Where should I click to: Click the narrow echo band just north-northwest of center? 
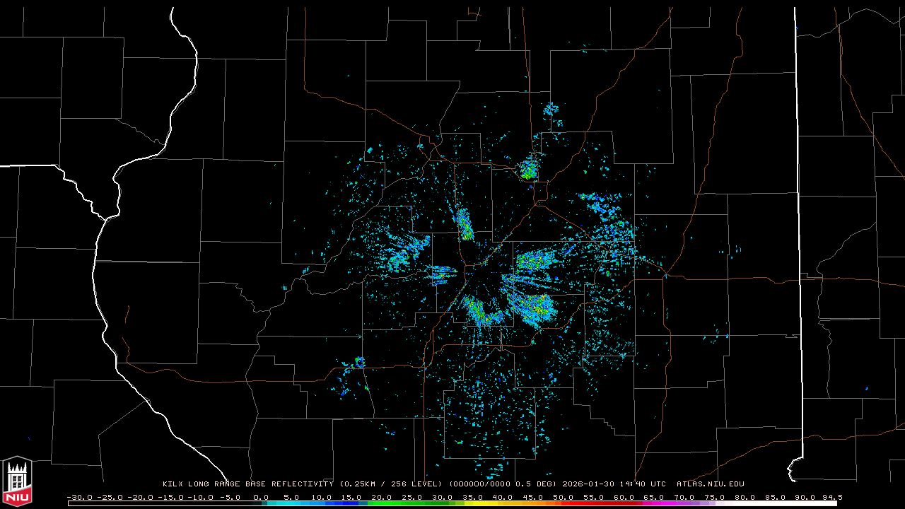click(465, 226)
